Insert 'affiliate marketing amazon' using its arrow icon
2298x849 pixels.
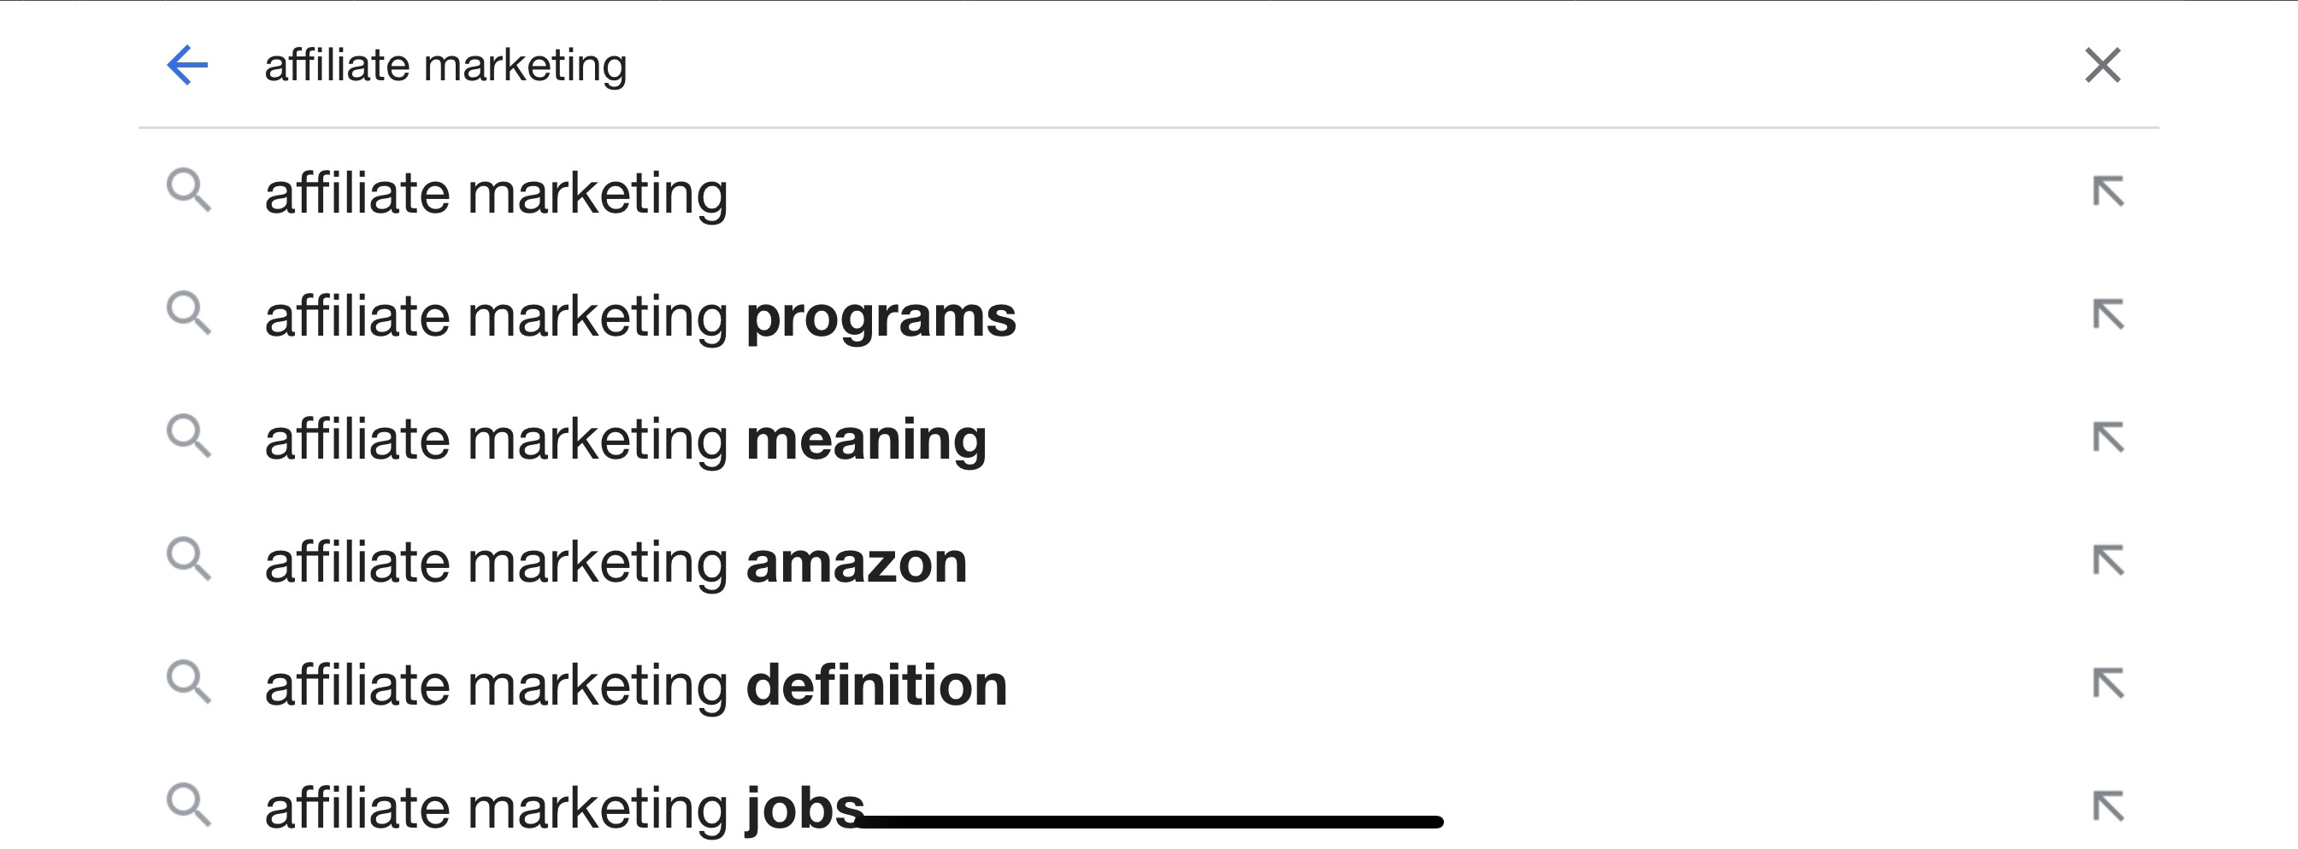click(x=2108, y=561)
